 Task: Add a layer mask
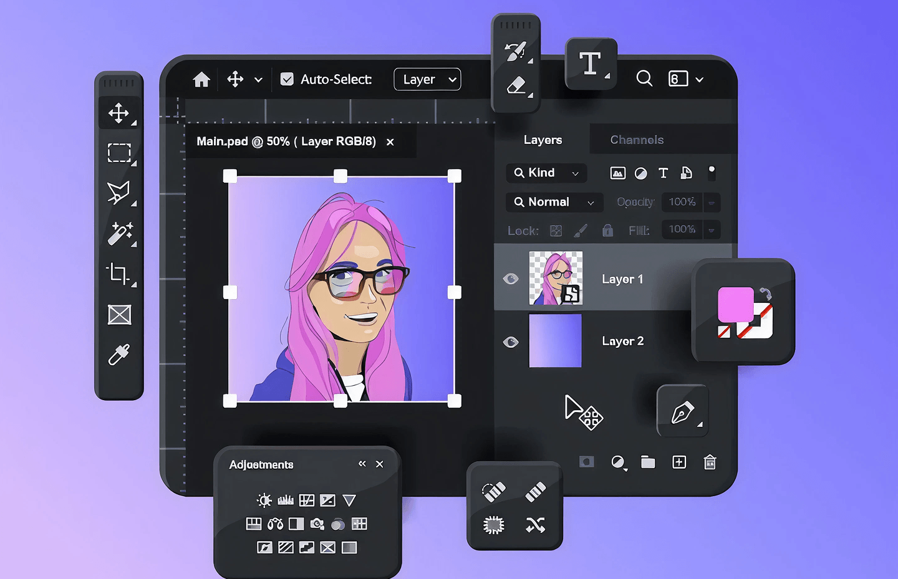click(x=586, y=462)
